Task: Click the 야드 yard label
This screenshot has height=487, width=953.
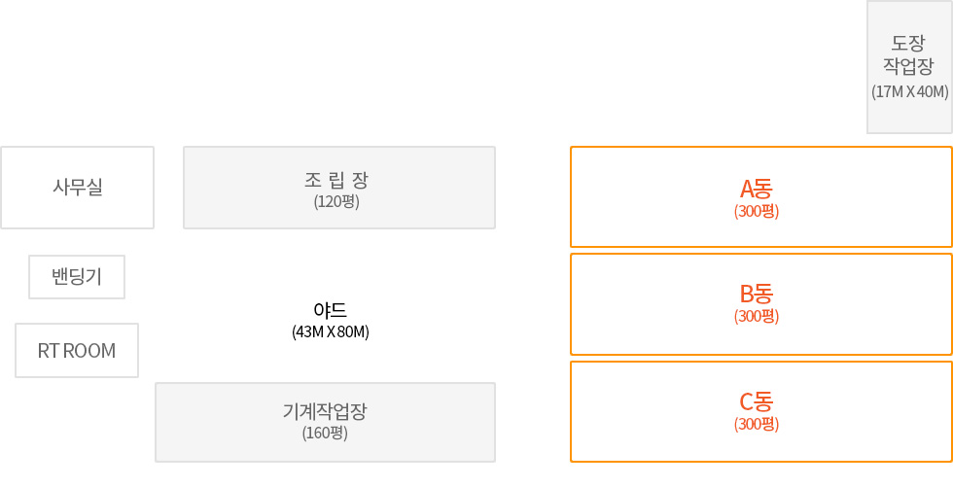Action: click(330, 310)
